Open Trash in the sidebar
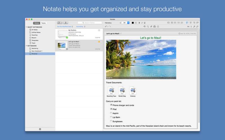 pos(32,43)
